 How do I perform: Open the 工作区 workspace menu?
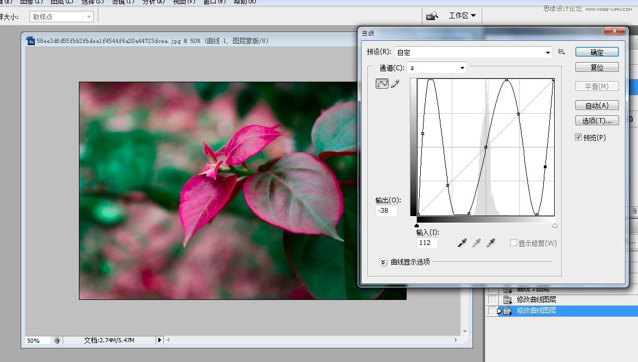(462, 15)
